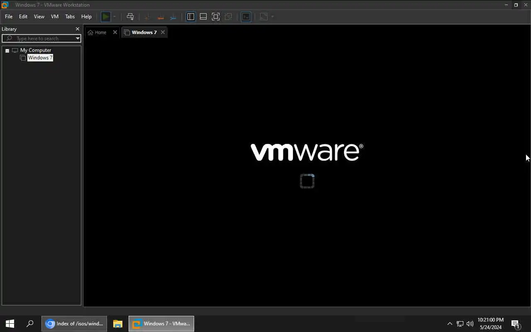Enter full screen mode icon

pyautogui.click(x=216, y=17)
